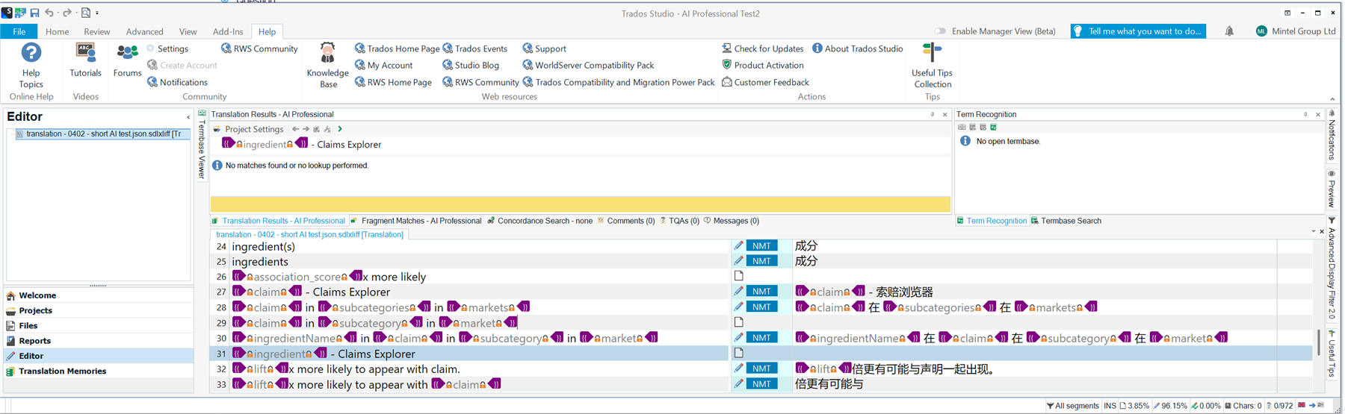Open the File menu
Screen dimensions: 1345x414
(x=19, y=31)
